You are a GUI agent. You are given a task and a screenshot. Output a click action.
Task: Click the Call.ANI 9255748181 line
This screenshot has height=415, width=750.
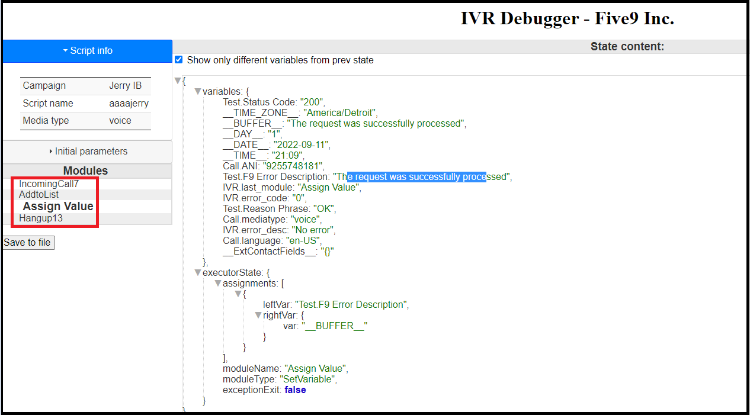274,166
